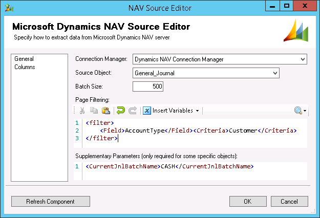Close the NAV Source Editor window
320x218 pixels.
click(305, 6)
